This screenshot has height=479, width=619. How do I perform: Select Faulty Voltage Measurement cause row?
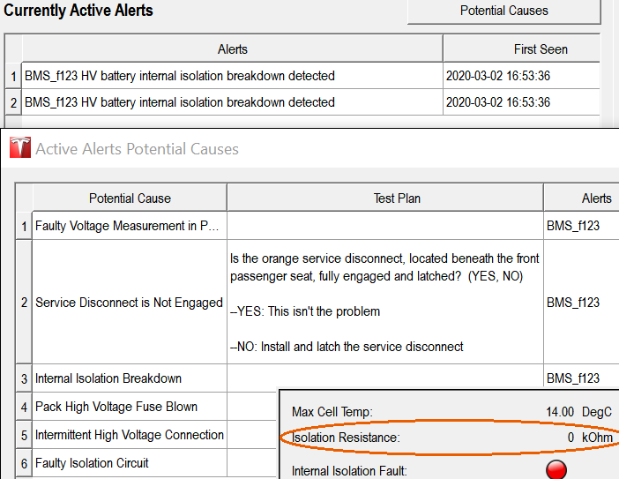coord(130,226)
